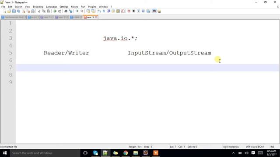Click 'Ln : 7' in the status bar
The width and height of the screenshot is (280, 157).
click(173, 147)
